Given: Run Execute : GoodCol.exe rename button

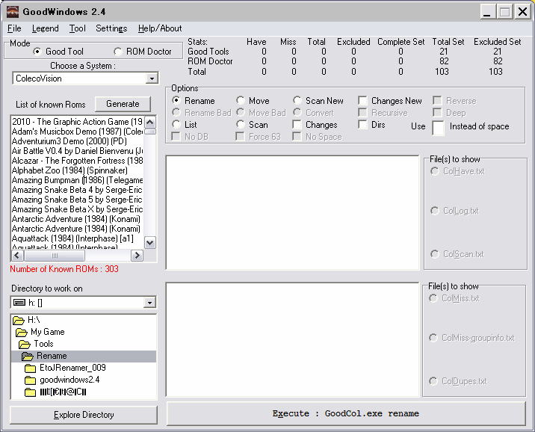Looking at the screenshot, I should [x=346, y=413].
